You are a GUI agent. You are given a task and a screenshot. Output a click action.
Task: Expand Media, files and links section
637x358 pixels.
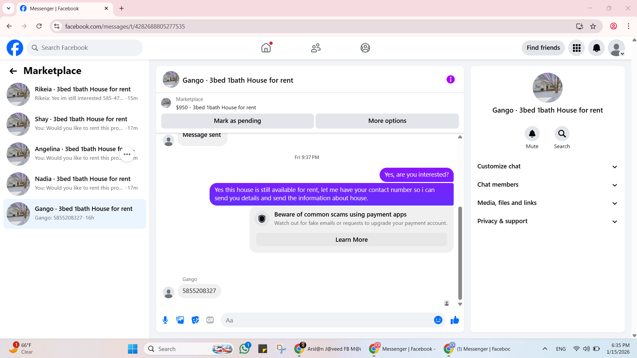pyautogui.click(x=547, y=203)
